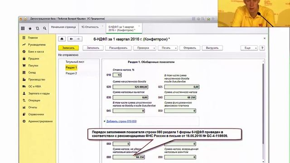Open Справочники section in sidebar
290x163 pixels.
[x=36, y=115]
